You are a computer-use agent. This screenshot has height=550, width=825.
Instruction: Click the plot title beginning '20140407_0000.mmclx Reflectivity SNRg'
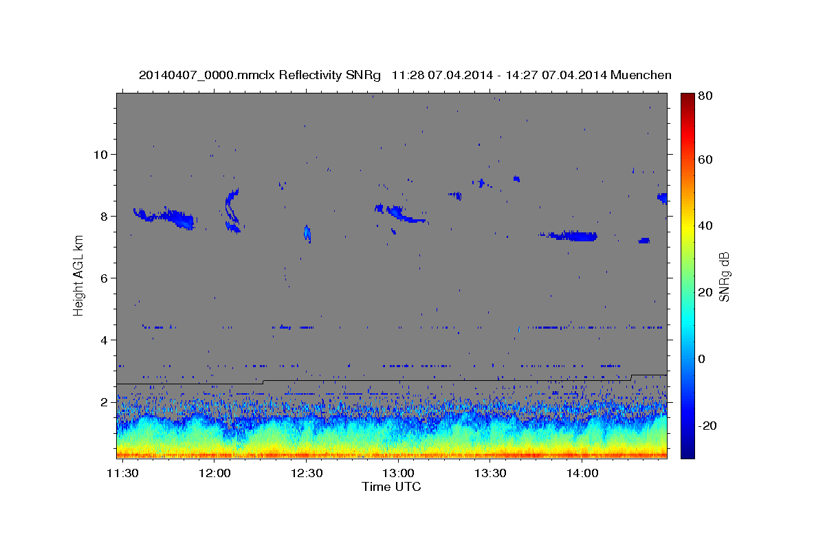[405, 75]
